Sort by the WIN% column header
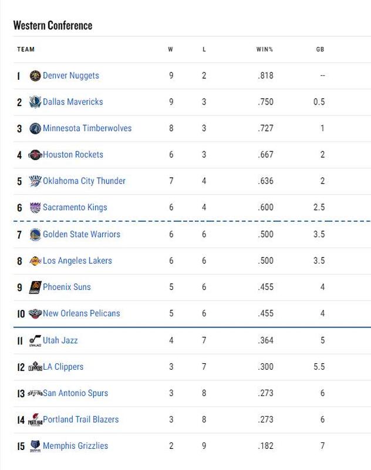 [x=265, y=49]
